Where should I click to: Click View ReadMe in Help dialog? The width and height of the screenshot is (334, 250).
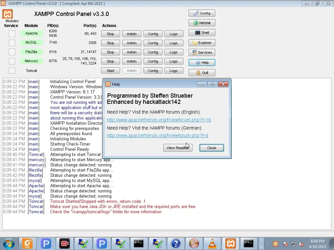tap(178, 148)
